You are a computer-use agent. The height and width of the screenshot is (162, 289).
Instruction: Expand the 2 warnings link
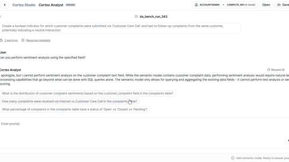(x=11, y=40)
